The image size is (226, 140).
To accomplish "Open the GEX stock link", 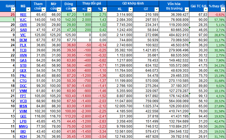I will point(23,71).
